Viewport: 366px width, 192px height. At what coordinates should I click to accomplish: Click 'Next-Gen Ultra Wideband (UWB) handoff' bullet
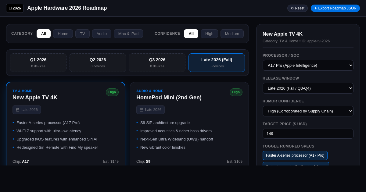(177, 139)
